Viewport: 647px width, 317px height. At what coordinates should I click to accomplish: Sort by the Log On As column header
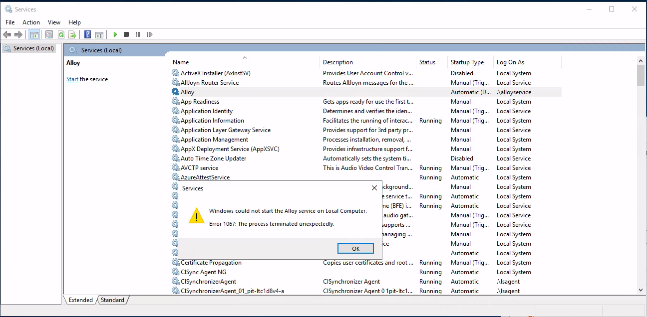pyautogui.click(x=528, y=62)
